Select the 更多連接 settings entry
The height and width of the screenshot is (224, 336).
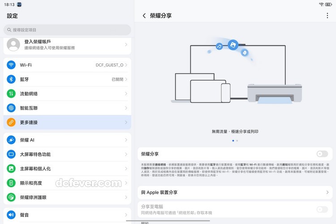pyautogui.click(x=67, y=122)
